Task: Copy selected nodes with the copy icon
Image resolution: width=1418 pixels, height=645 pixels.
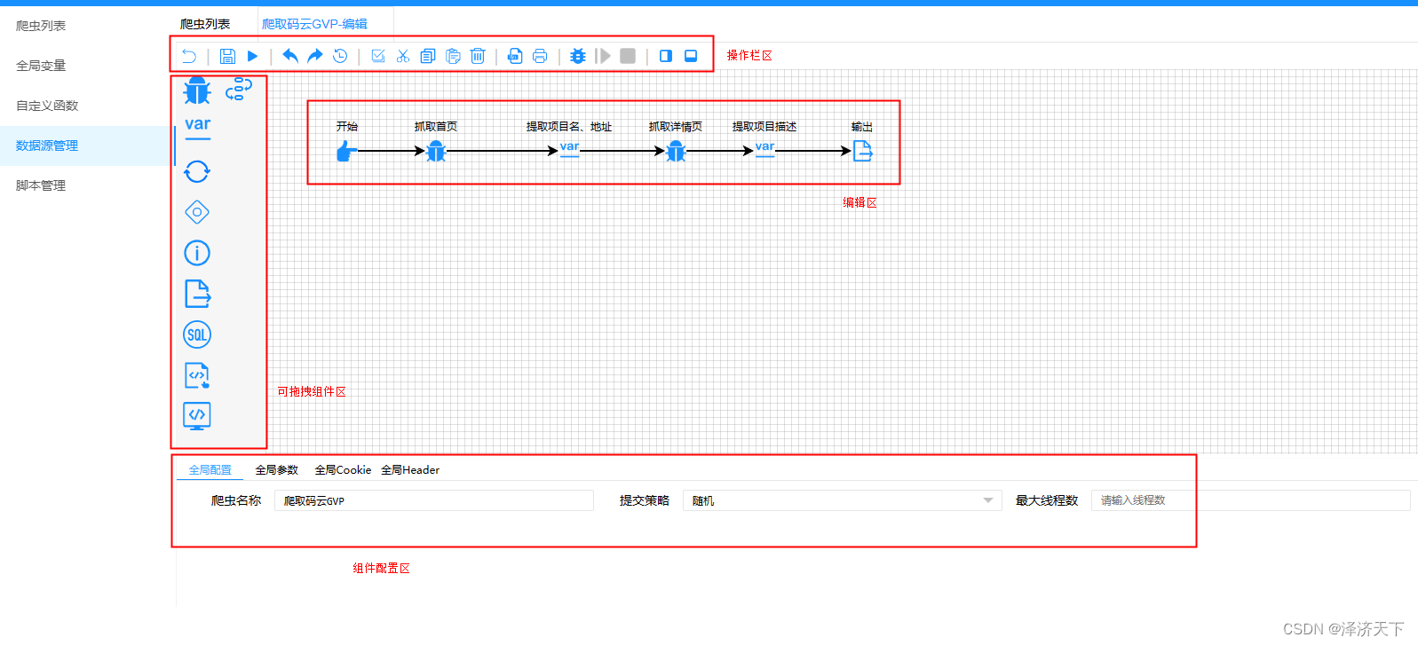Action: tap(428, 56)
